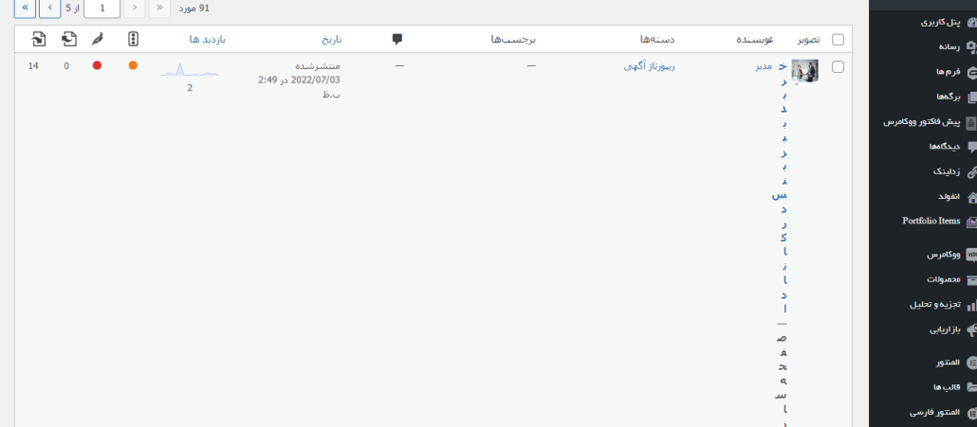Tick the checkbox for the مدیر post row
977x427 pixels.
point(839,67)
